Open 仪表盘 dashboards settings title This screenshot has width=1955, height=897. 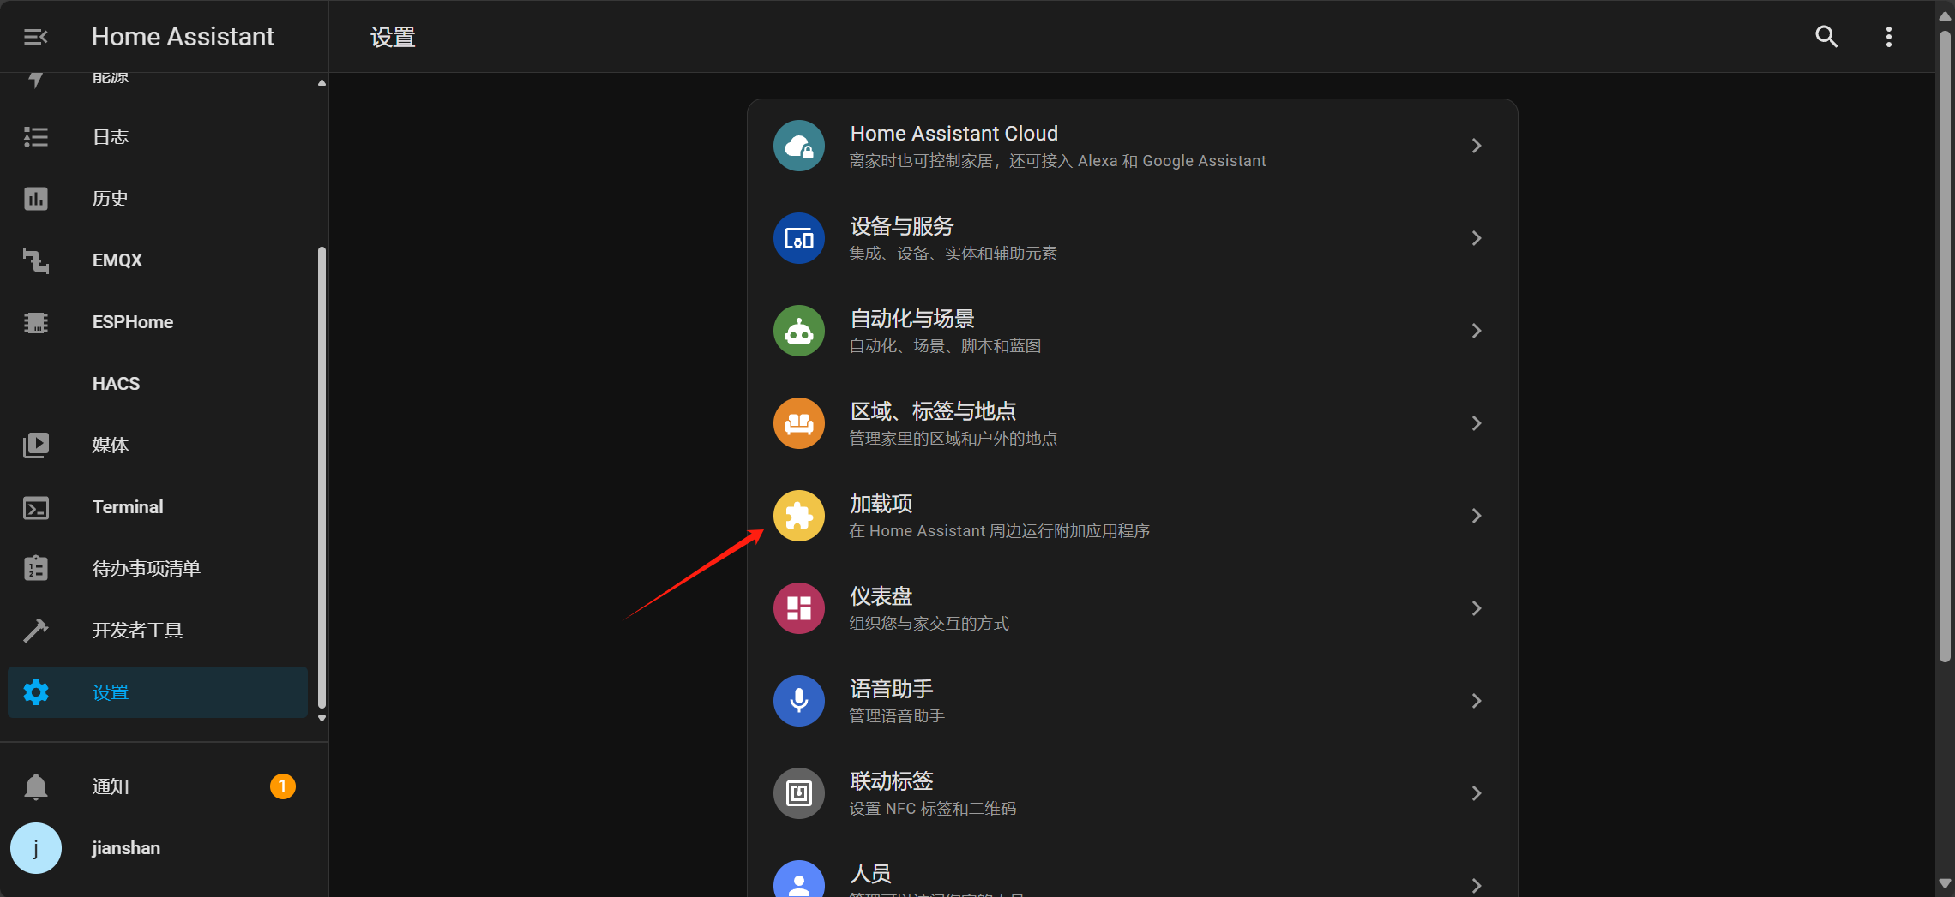[881, 596]
